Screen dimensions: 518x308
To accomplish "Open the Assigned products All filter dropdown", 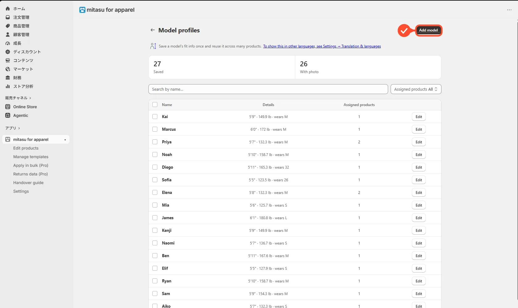I will 416,89.
